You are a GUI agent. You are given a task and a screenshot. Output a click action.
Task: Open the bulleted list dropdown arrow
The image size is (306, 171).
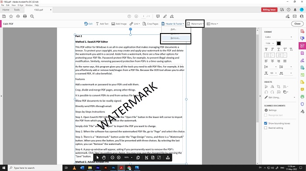[273, 55]
